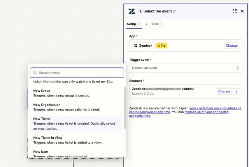Edit step name with the pencil icon
This screenshot has width=249, height=167.
175,11
